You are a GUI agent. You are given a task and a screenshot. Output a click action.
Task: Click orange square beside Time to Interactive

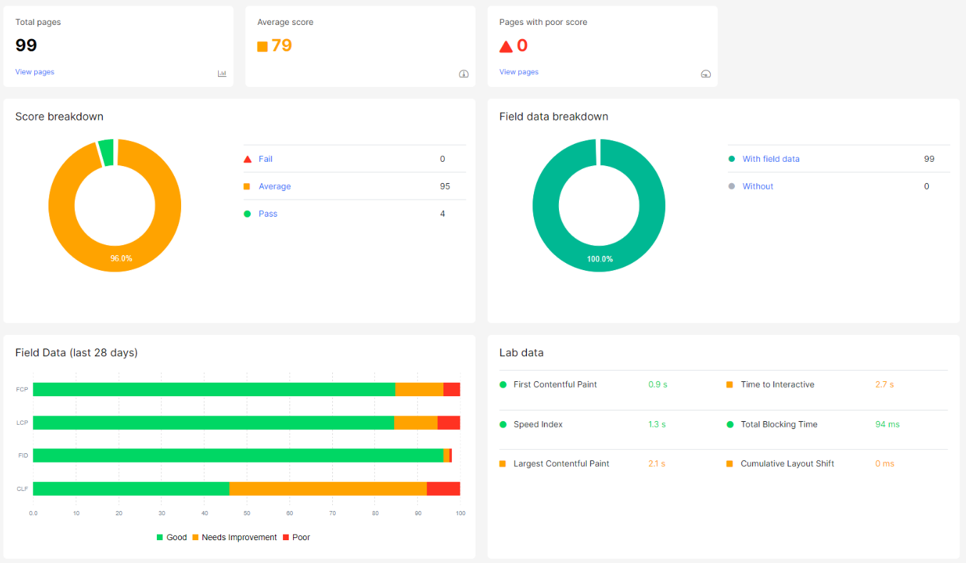(x=729, y=384)
